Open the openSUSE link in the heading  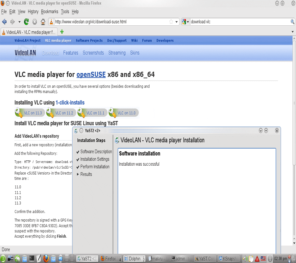pos(91,75)
